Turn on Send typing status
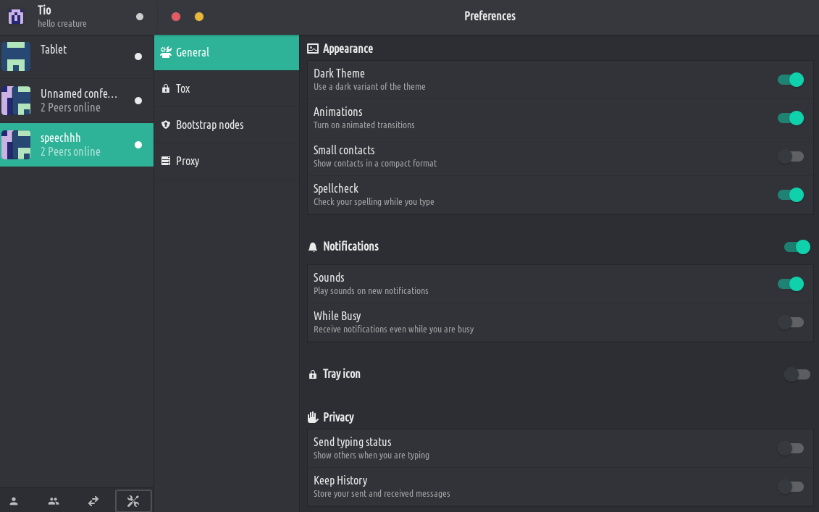This screenshot has width=819, height=512. 790,448
